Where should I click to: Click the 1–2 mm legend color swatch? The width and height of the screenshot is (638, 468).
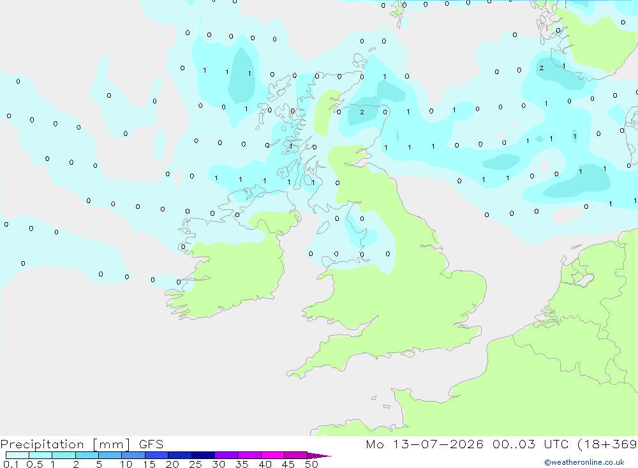64,455
